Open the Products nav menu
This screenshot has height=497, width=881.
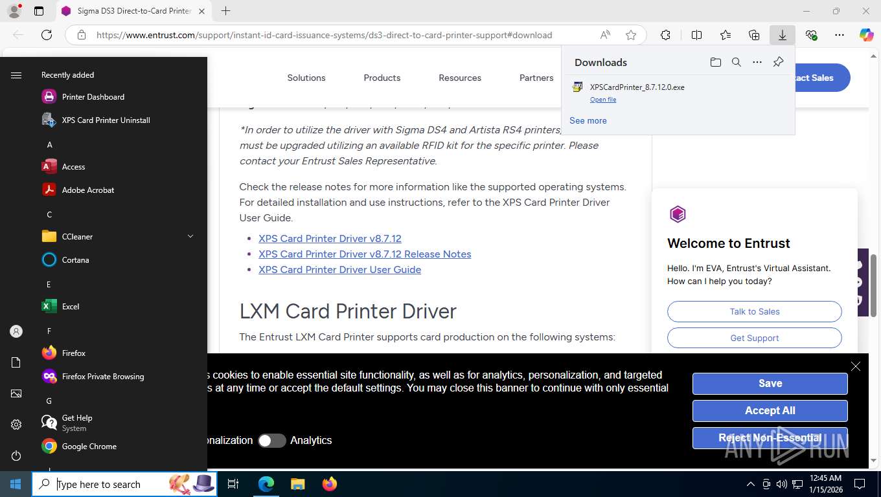tap(382, 78)
